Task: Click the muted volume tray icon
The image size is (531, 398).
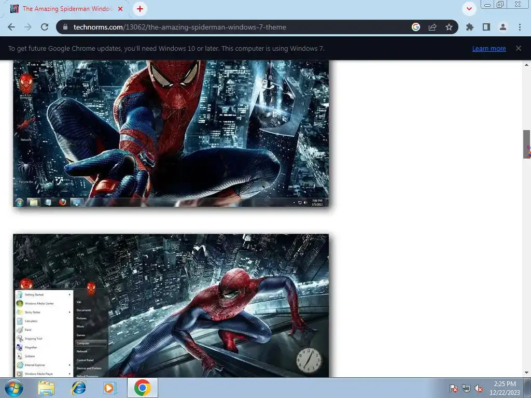Action: [479, 389]
